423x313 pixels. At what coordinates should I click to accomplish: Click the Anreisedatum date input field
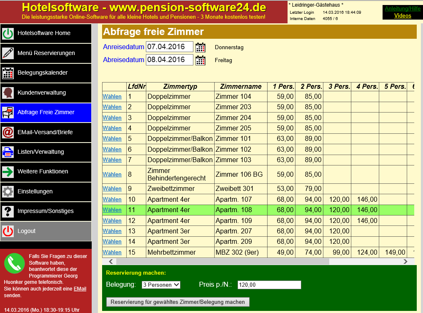pyautogui.click(x=170, y=47)
